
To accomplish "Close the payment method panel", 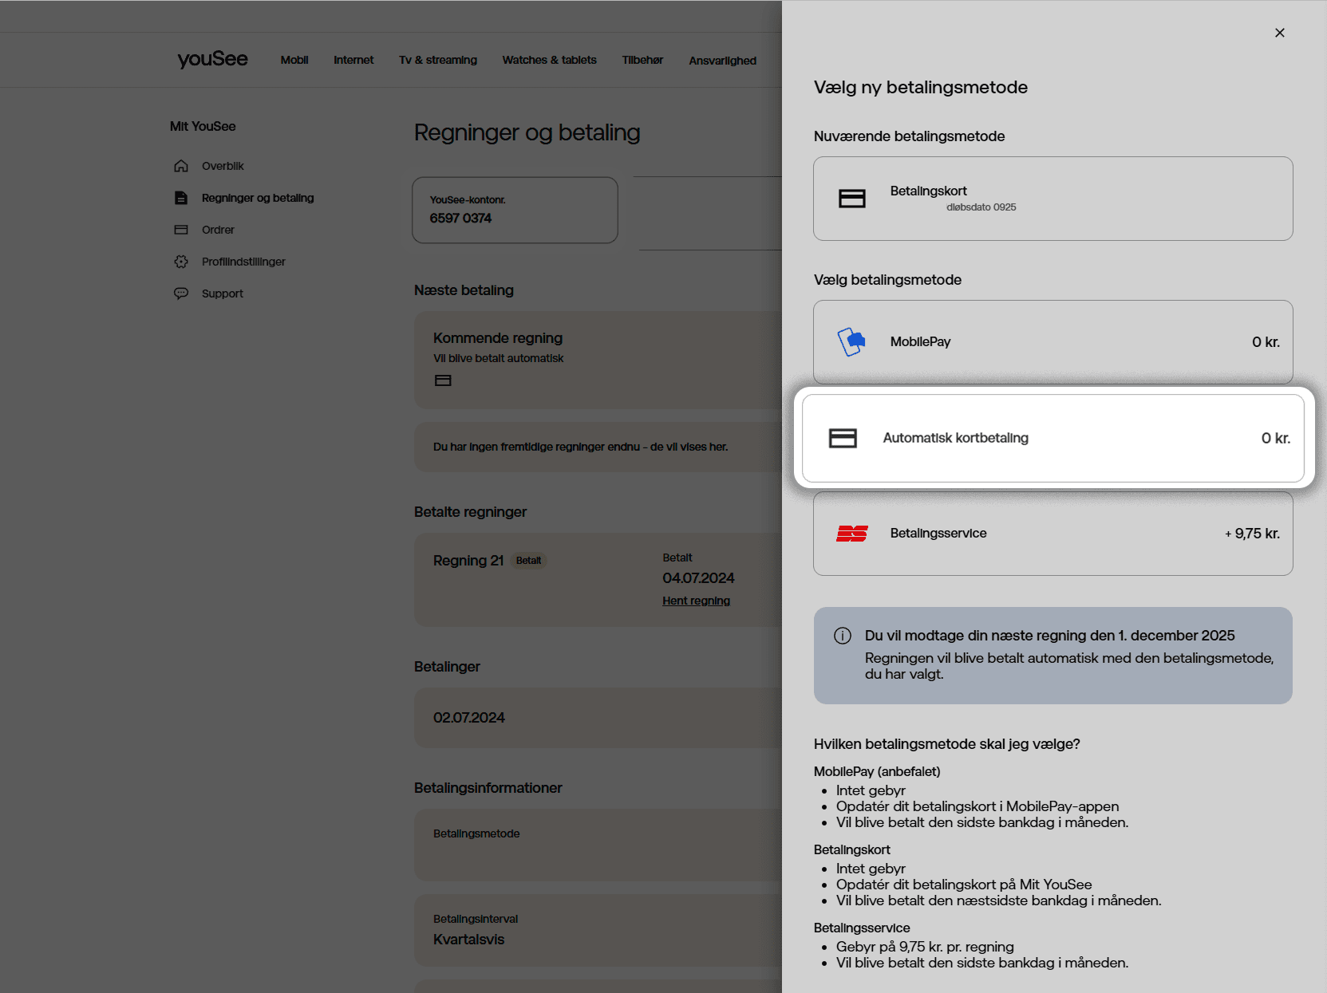I will pos(1279,33).
